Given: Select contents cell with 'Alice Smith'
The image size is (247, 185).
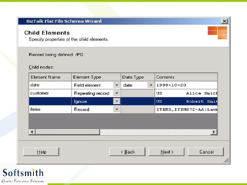Looking at the screenshot, I should 186,93.
